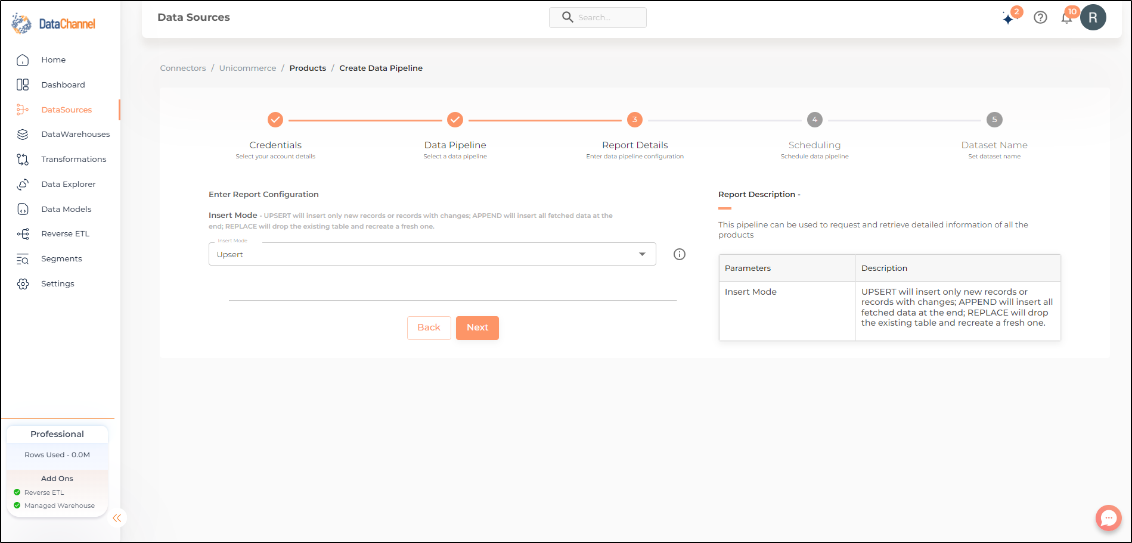Click the Data Explorer icon

click(x=23, y=185)
